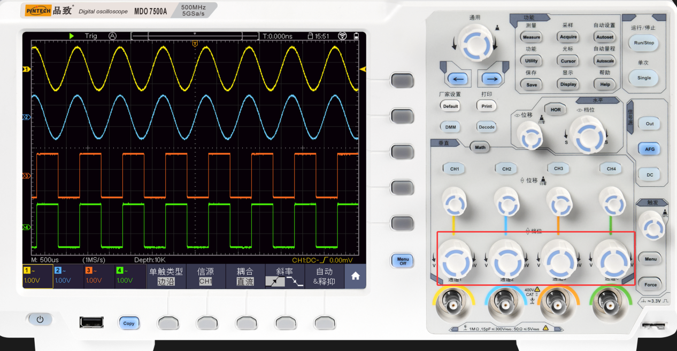Toggle the AFG signal generator button

pyautogui.click(x=649, y=149)
